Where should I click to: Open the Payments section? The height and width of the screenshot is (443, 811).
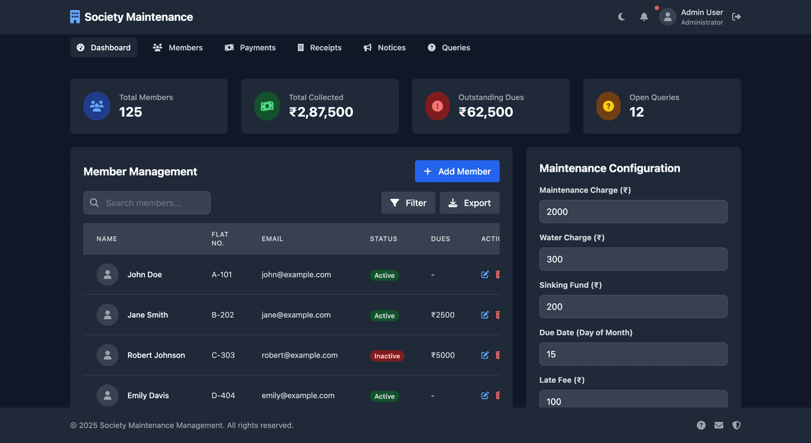pyautogui.click(x=250, y=47)
